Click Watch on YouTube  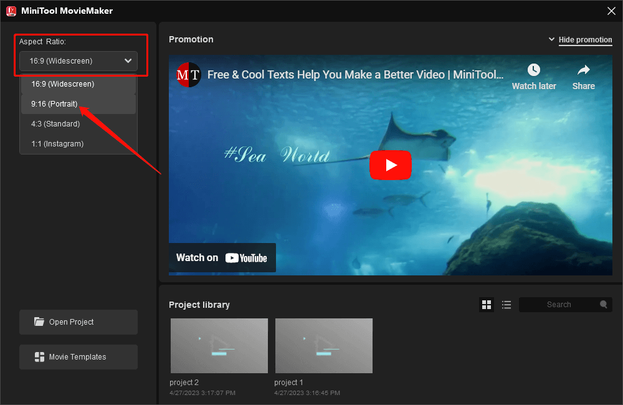tap(222, 257)
